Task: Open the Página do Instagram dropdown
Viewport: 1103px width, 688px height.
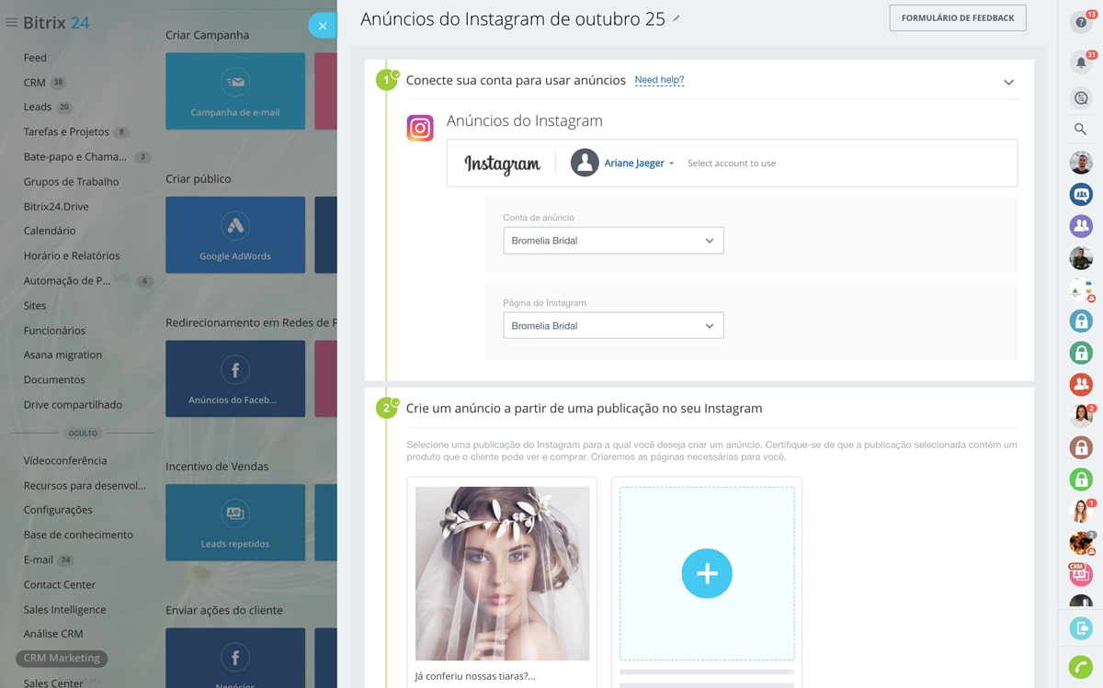Action: [x=613, y=326]
